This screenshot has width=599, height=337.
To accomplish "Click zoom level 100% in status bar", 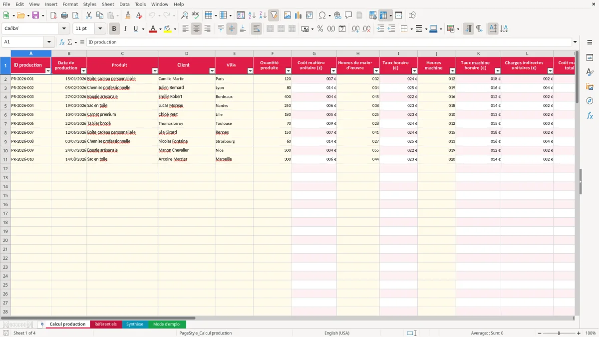I will click(x=591, y=333).
